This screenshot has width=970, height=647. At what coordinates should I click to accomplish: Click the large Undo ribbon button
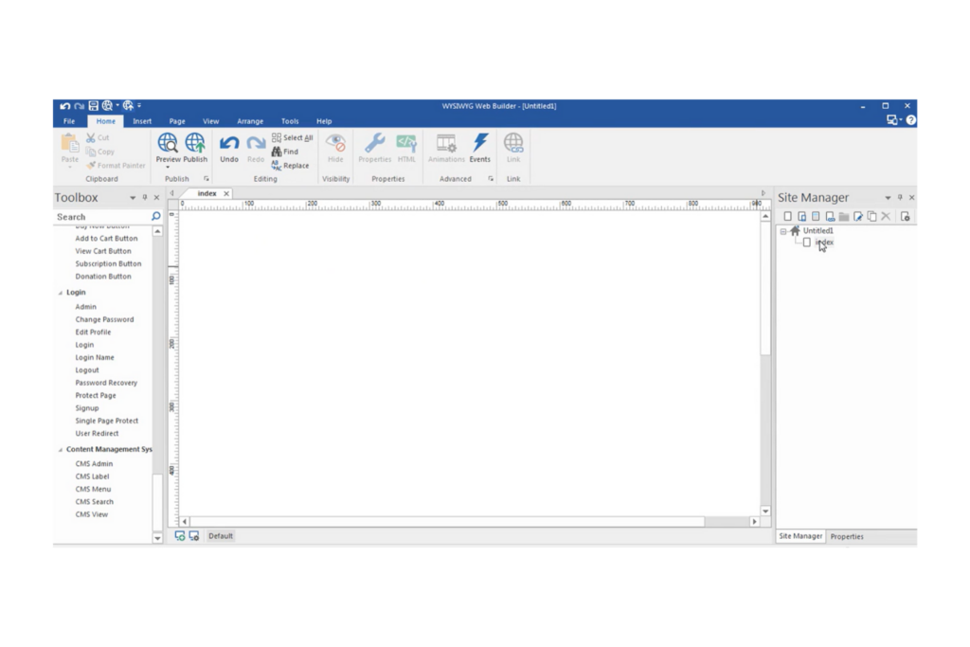pyautogui.click(x=229, y=149)
